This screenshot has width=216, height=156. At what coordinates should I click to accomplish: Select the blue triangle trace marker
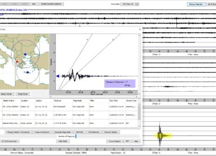tap(58, 76)
